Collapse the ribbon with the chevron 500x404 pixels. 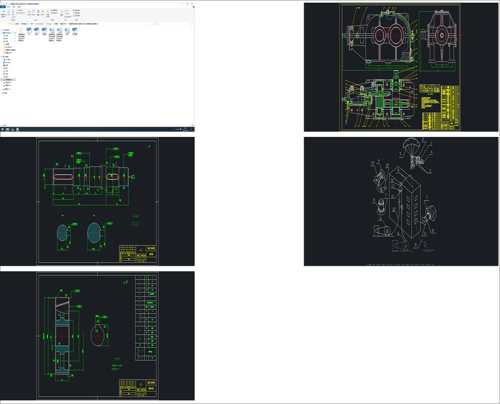coord(191,7)
